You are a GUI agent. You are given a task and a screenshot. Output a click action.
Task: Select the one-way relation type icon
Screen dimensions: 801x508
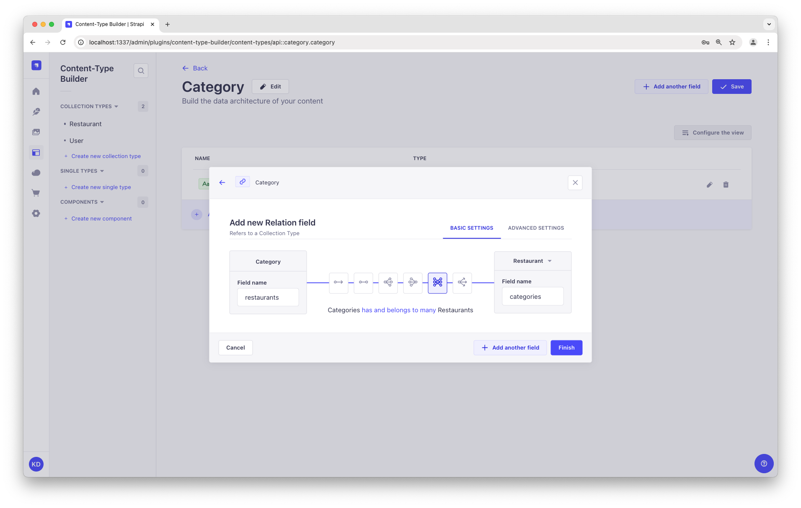(338, 283)
